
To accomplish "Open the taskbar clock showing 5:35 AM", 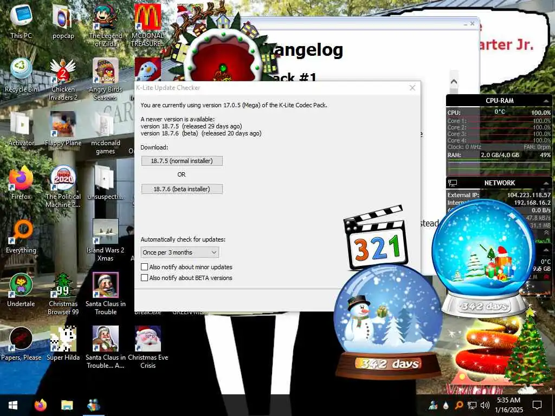I will pyautogui.click(x=508, y=405).
